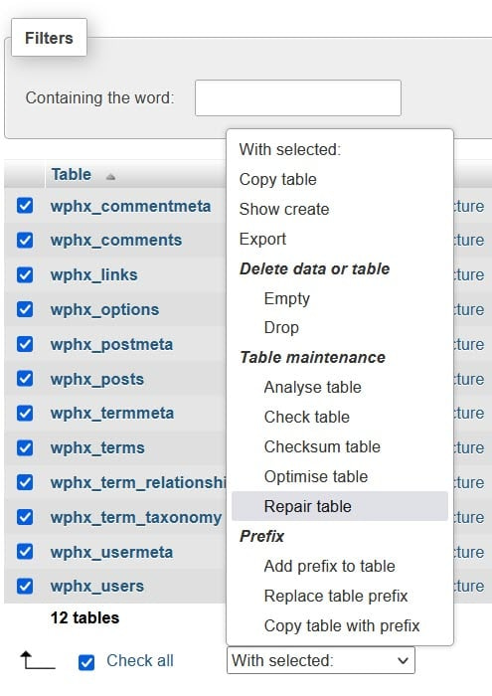492x696 pixels.
Task: Click the Filters legend label
Action: point(49,38)
